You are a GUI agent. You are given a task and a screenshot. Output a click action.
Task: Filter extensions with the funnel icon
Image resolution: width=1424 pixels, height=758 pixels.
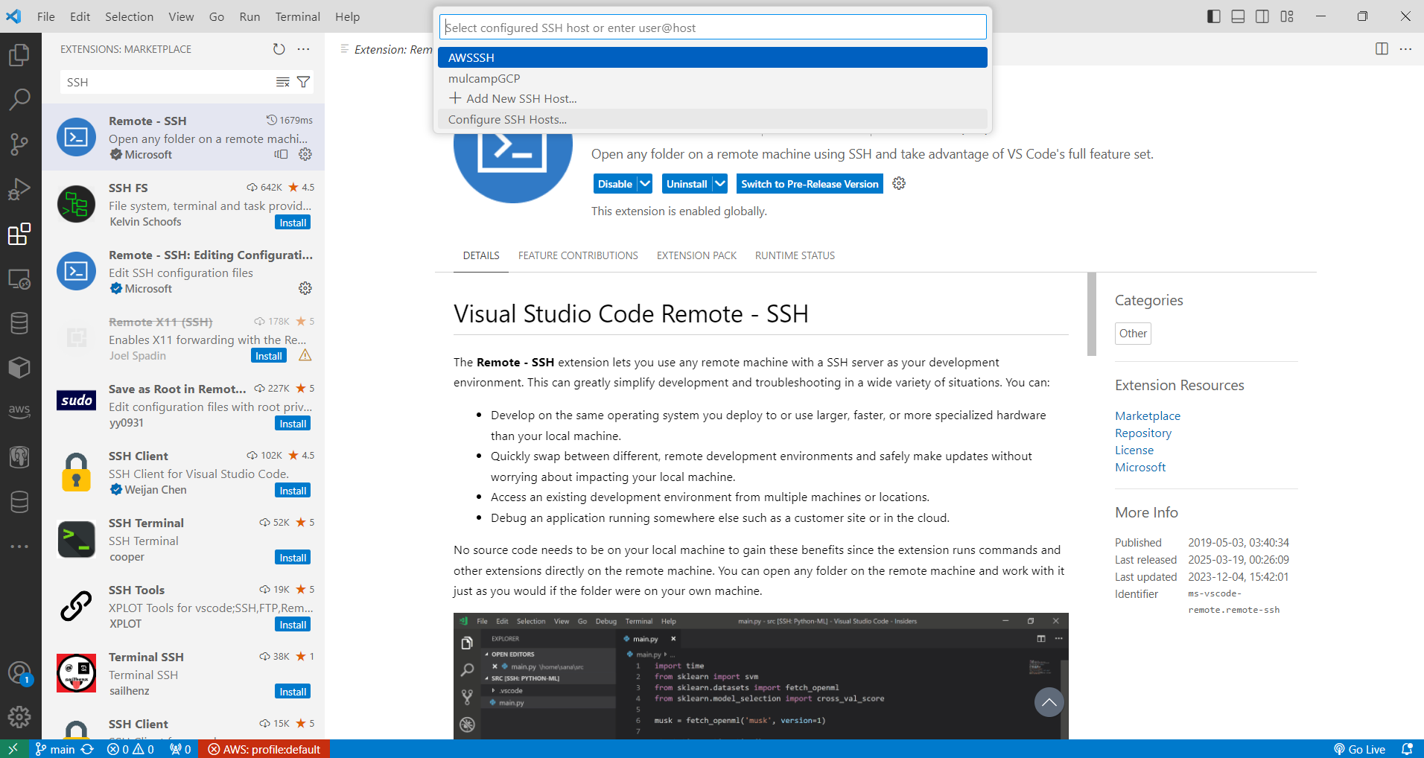(x=303, y=82)
